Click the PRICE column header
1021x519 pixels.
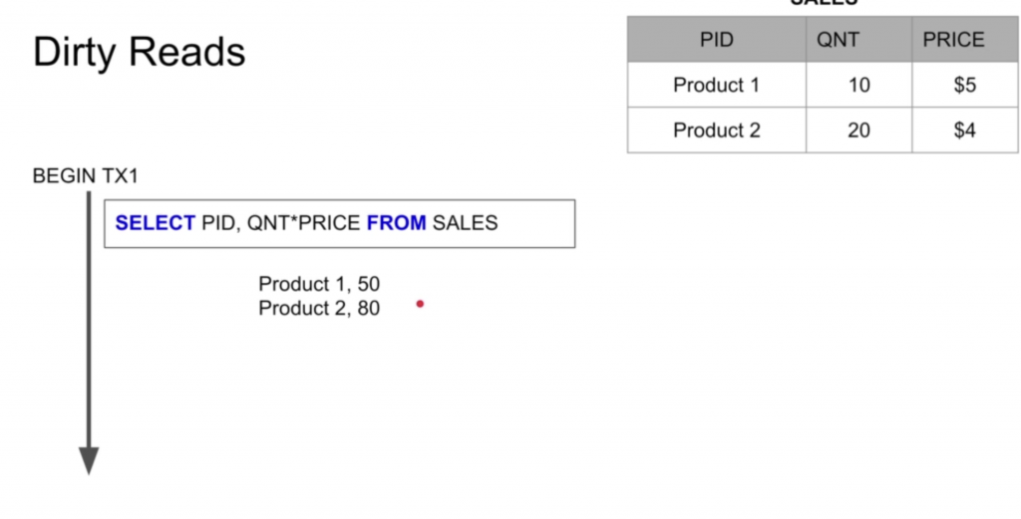[x=965, y=40]
